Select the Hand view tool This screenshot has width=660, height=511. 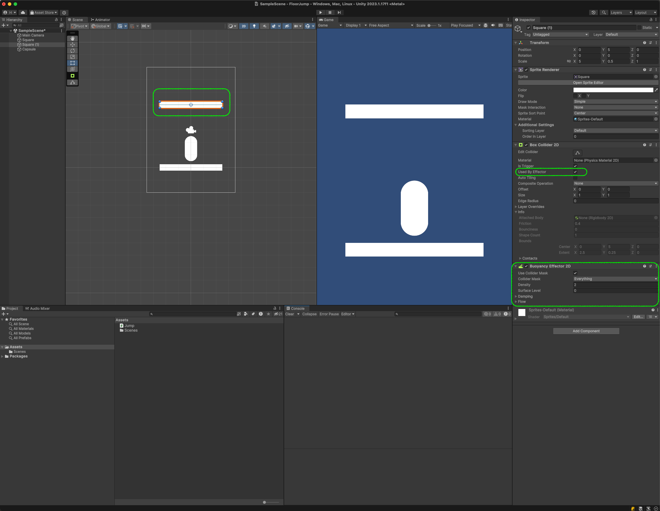tap(73, 38)
